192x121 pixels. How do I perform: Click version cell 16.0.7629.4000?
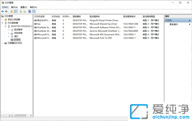[x=131, y=31]
